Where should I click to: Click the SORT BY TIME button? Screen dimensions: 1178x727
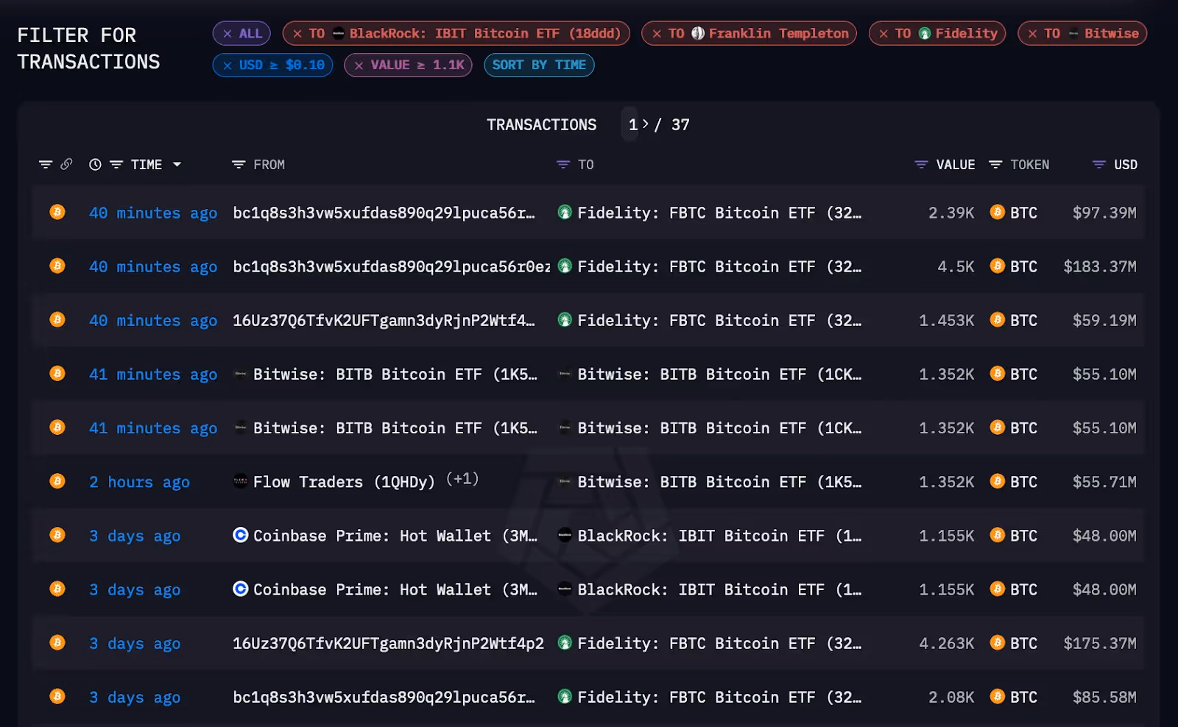pos(539,65)
